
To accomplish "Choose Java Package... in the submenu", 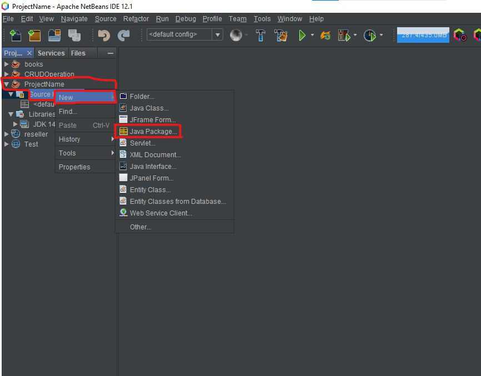I will click(x=175, y=131).
